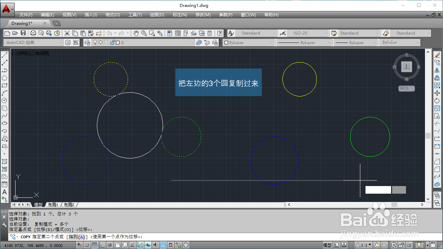
Task: Click the Cut scissors icon
Action: pos(67,33)
